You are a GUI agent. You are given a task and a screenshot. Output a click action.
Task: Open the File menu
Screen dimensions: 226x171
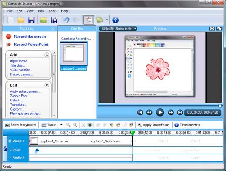pyautogui.click(x=10, y=11)
